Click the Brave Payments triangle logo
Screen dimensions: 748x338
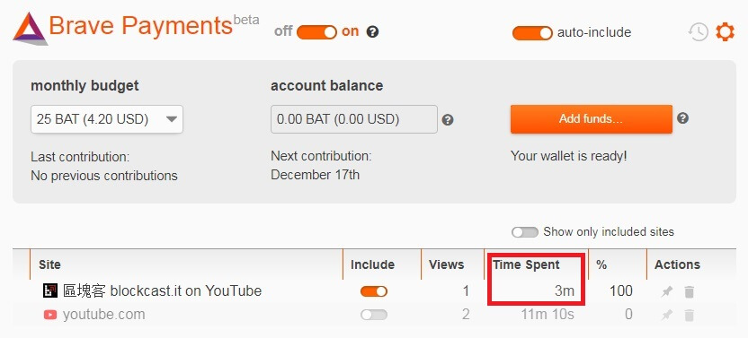pyautogui.click(x=31, y=29)
